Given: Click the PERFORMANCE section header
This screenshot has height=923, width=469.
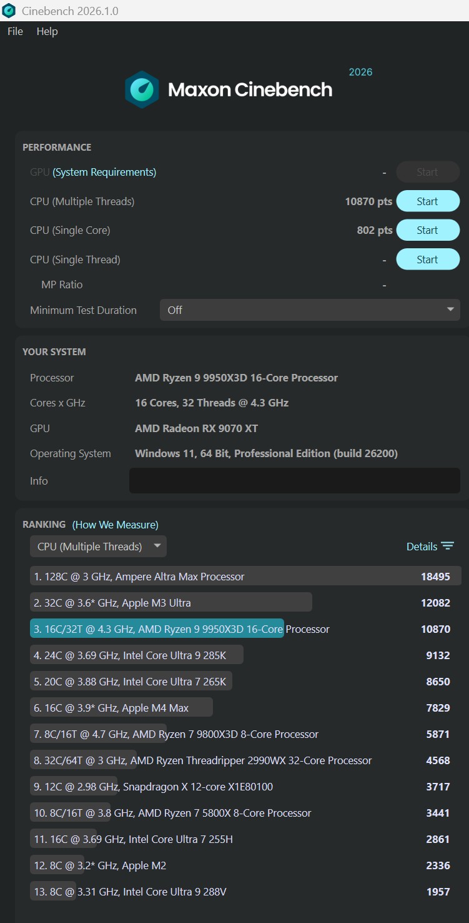Looking at the screenshot, I should [57, 147].
